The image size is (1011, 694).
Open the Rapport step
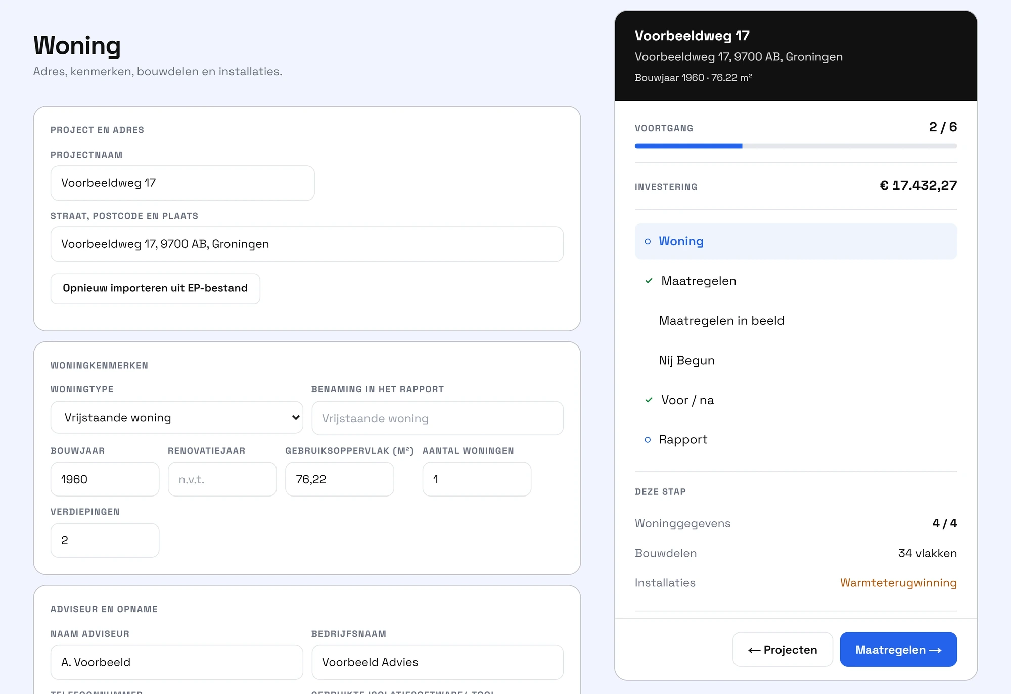pos(796,440)
